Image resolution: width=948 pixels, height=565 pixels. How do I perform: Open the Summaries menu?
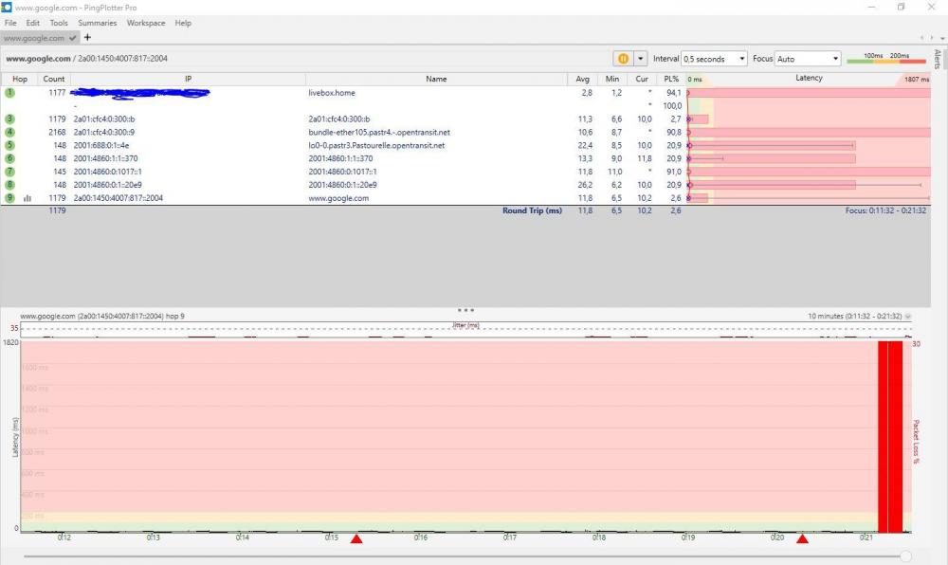pyautogui.click(x=97, y=23)
